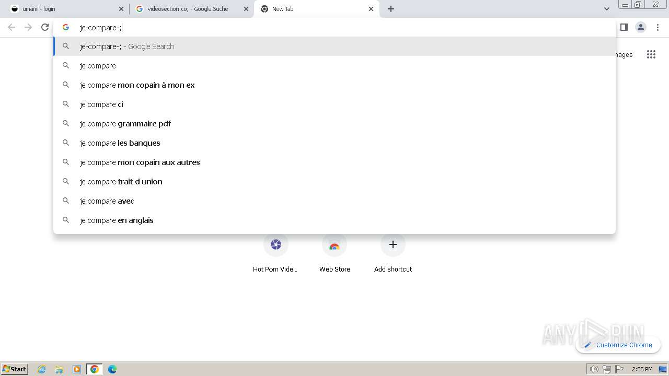This screenshot has height=376, width=669.
Task: Click the address bar containing je-compare-;
Action: point(334,27)
